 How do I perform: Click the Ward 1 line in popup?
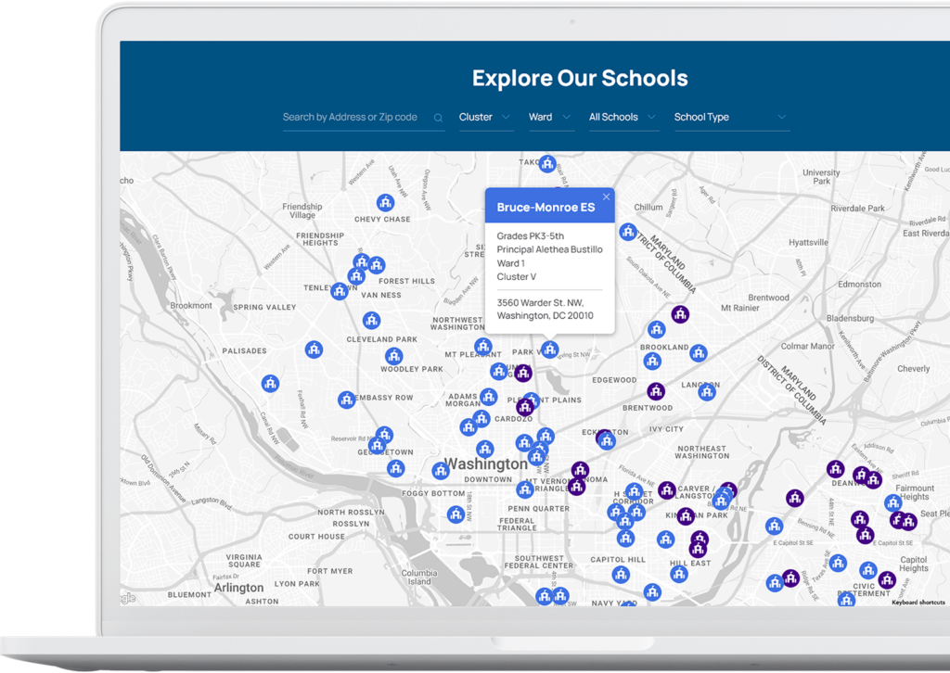tap(511, 263)
